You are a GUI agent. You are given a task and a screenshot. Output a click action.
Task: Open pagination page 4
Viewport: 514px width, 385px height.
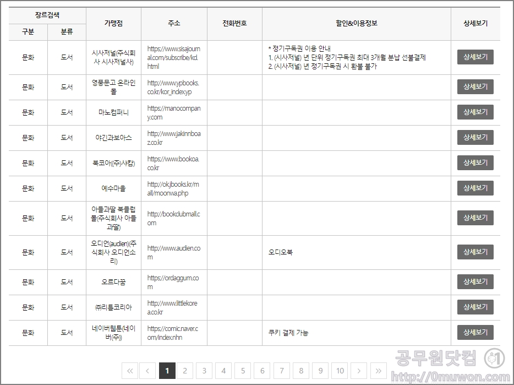(x=223, y=371)
